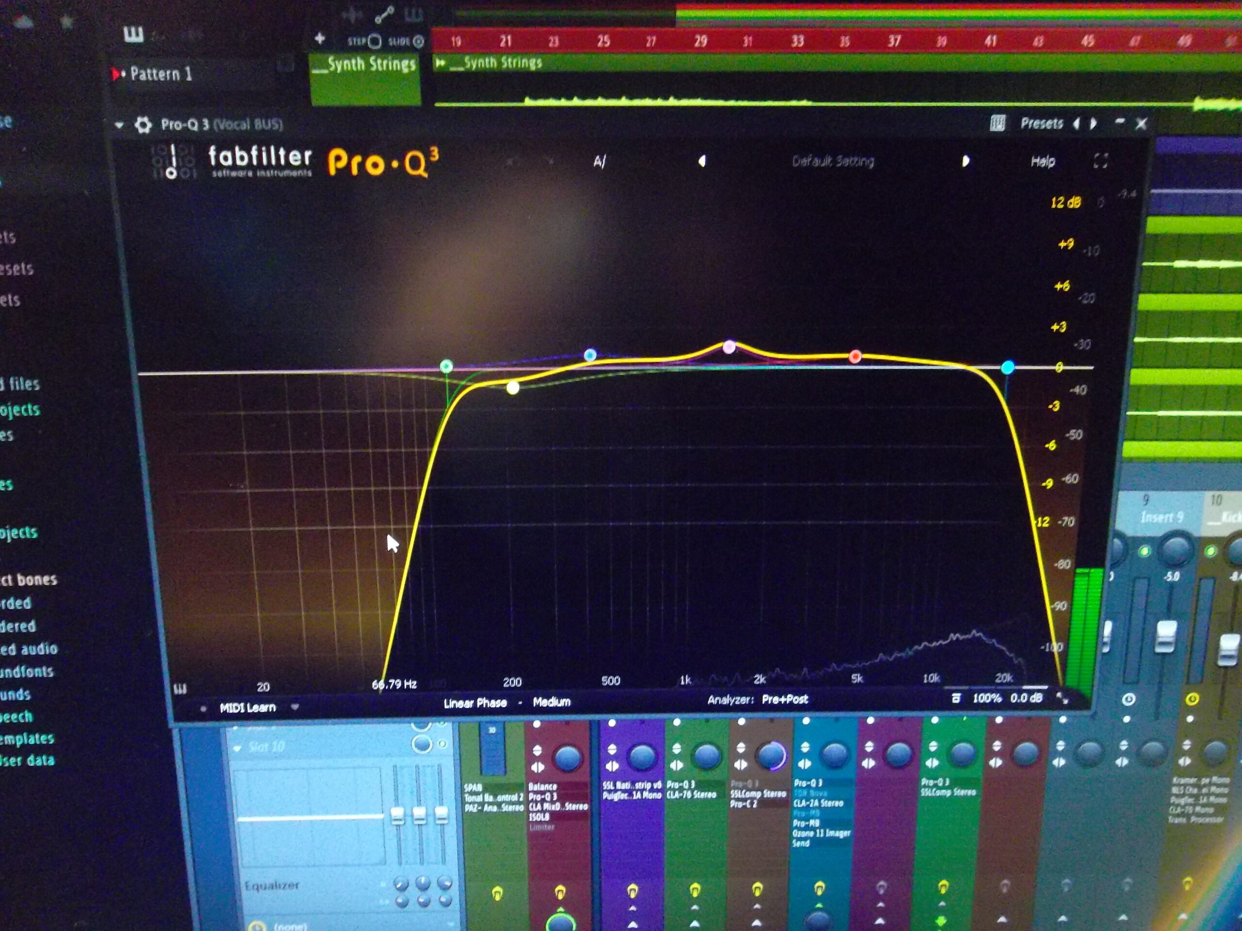
Task: Open the Analyzer Pre+Post settings
Action: click(757, 699)
